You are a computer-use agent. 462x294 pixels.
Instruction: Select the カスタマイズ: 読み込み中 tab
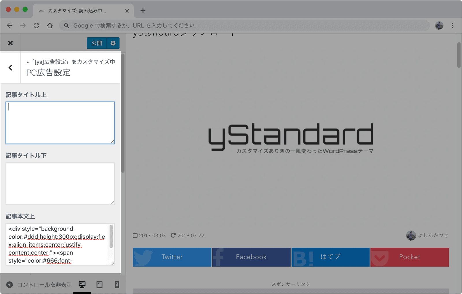coord(84,11)
